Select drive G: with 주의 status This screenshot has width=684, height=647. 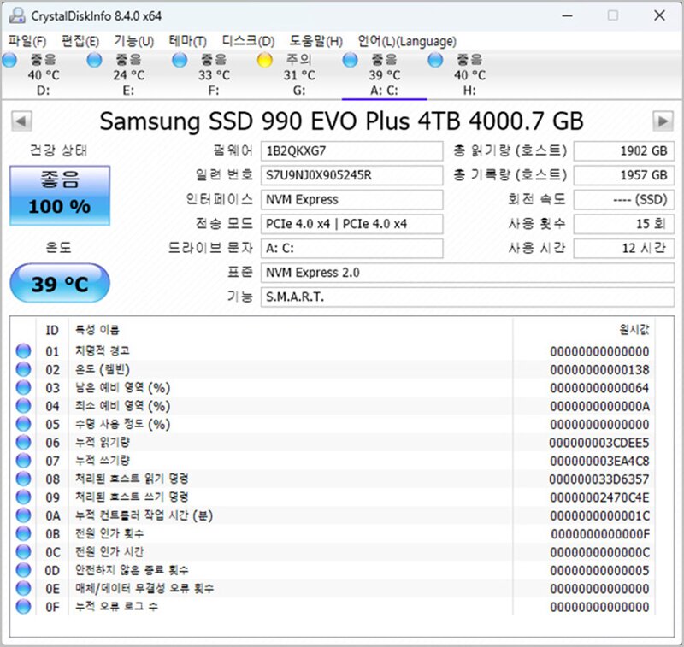pyautogui.click(x=299, y=75)
